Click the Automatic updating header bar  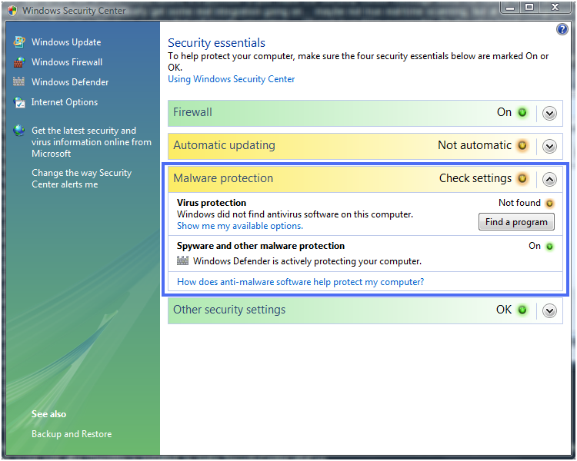tap(365, 146)
